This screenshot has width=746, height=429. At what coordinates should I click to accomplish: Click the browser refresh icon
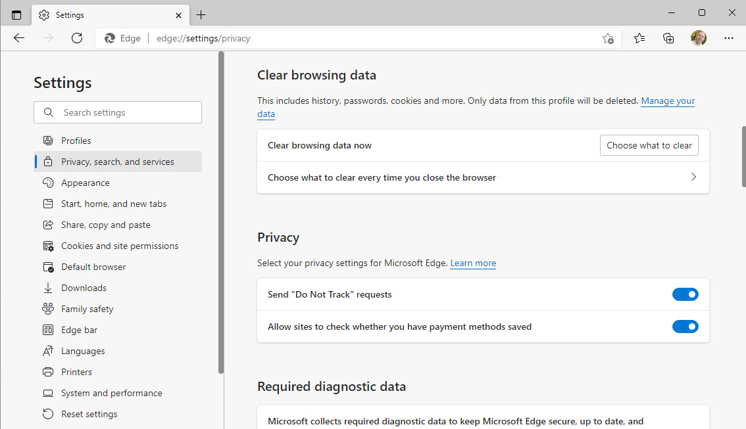coord(77,38)
